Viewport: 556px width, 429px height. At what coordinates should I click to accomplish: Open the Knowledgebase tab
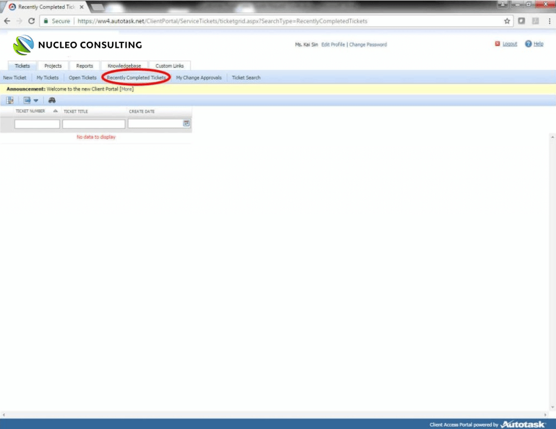(124, 66)
